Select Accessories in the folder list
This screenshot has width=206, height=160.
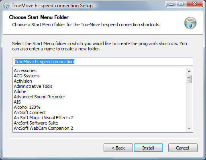click(x=25, y=71)
